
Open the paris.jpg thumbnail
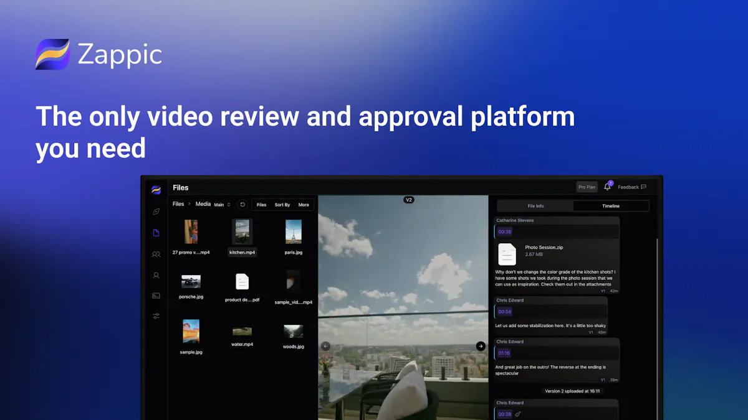coord(294,231)
